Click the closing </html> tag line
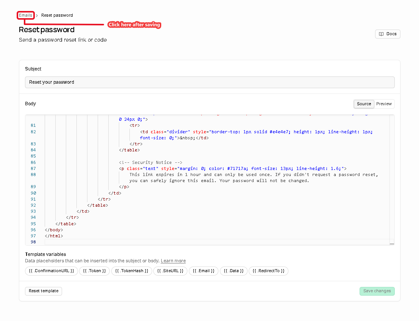Image resolution: width=419 pixels, height=321 pixels. [x=54, y=236]
